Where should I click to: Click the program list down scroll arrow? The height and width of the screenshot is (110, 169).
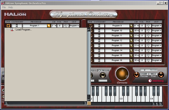(x=89, y=99)
